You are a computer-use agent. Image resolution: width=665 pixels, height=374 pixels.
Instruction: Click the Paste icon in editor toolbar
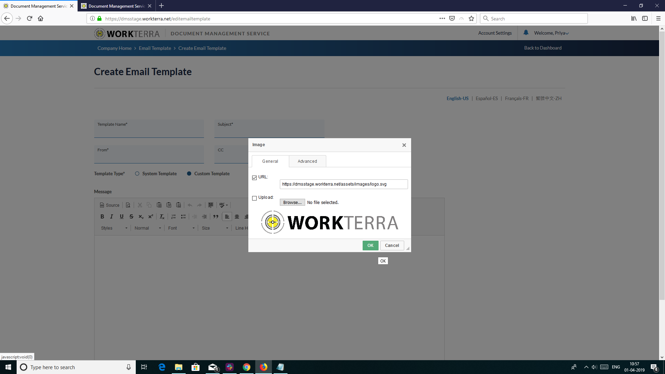159,205
